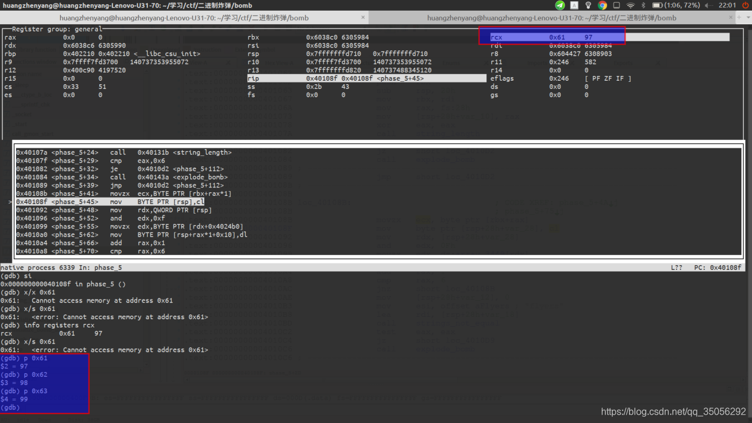Select the rip register row '<phase_5+45>'
Image resolution: width=752 pixels, height=423 pixels.
pos(366,78)
